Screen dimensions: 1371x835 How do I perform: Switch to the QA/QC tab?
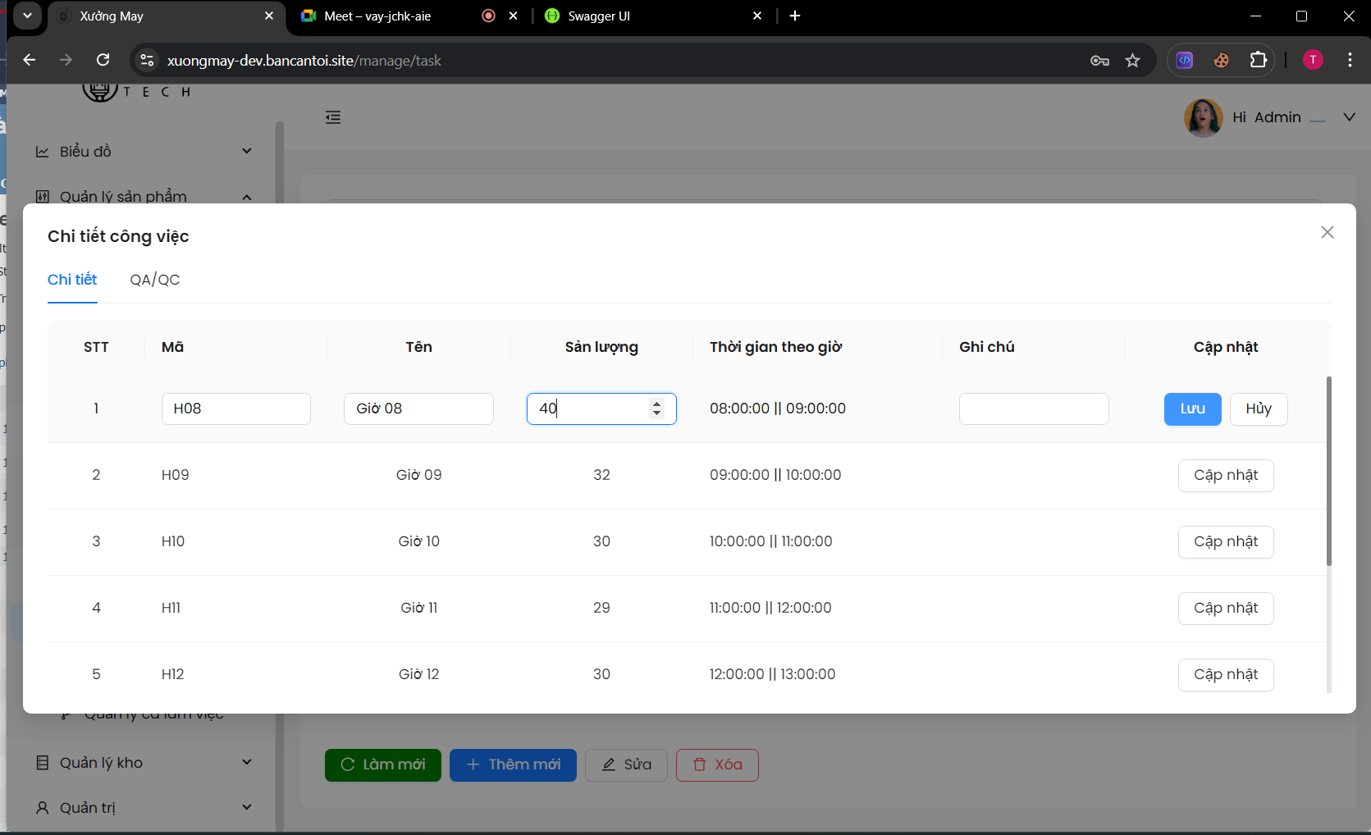point(154,280)
